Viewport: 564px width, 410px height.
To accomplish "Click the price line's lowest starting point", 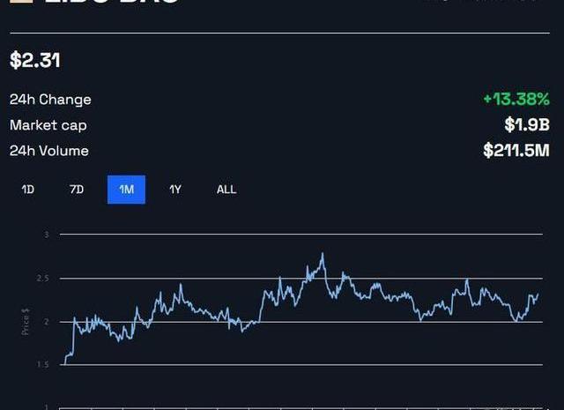I will coord(62,362).
